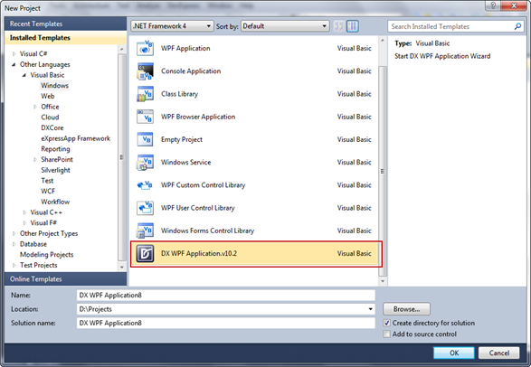
Task: Expand the Office tree node
Action: point(35,107)
